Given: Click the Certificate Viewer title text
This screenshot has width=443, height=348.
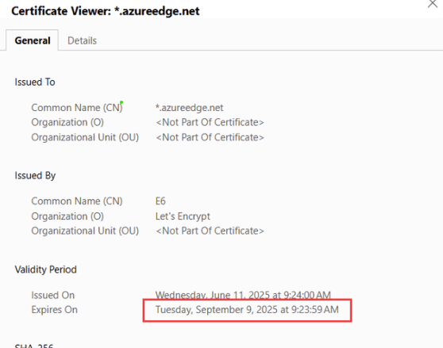Looking at the screenshot, I should click(106, 11).
